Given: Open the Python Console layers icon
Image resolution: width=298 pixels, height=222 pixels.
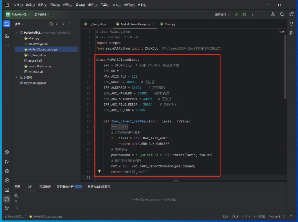Looking at the screenshot, I should 7,171.
